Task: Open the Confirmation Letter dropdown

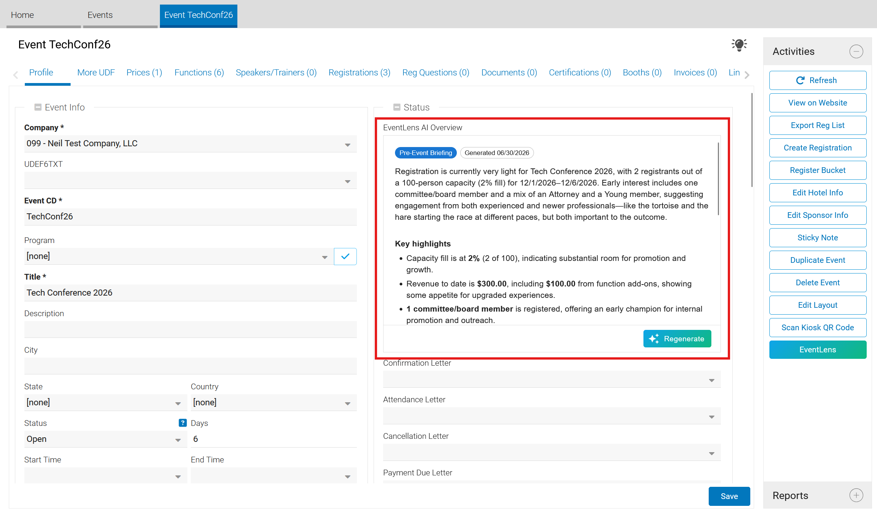Action: coord(552,379)
